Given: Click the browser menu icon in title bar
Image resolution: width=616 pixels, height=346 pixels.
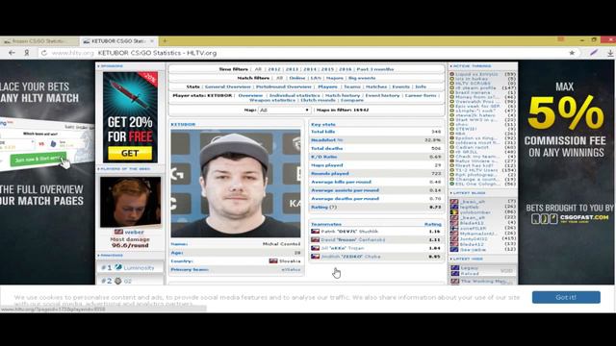Looking at the screenshot, I should pyautogui.click(x=561, y=39).
